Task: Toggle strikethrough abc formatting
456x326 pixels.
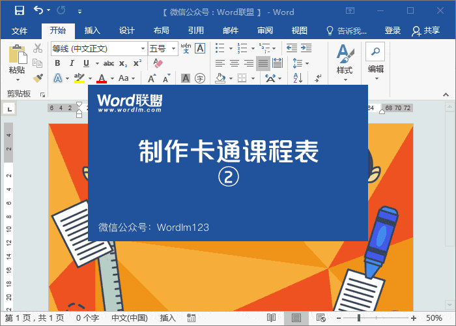Action: [109, 63]
